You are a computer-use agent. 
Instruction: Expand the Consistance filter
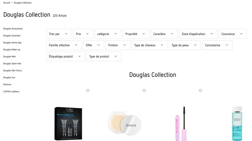pos(218,45)
